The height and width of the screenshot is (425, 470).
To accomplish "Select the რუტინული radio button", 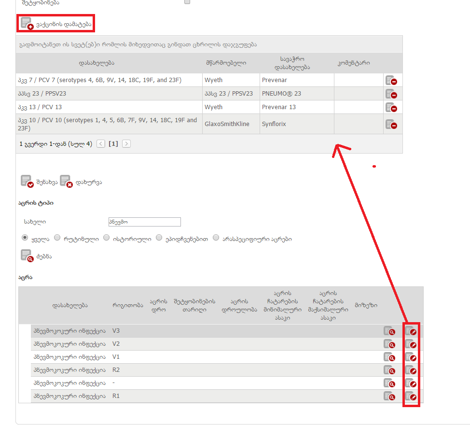I will coord(57,238).
